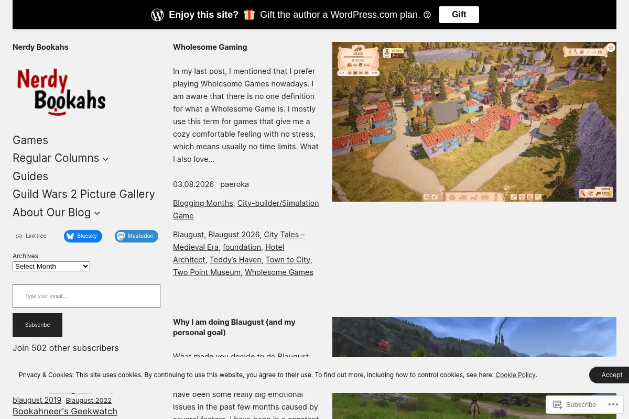Click the author name paeroka
Image resolution: width=629 pixels, height=419 pixels.
click(234, 184)
